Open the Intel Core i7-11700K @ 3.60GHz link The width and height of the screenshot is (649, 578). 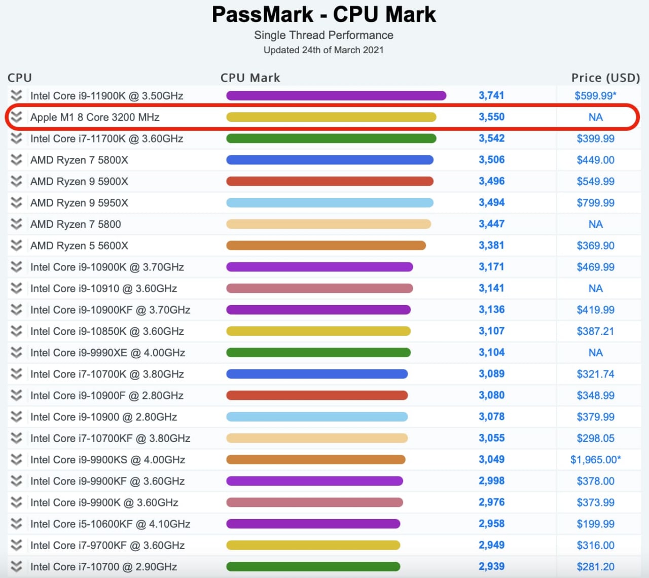point(106,139)
